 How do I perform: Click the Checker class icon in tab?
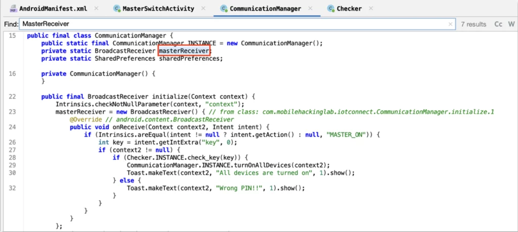(x=331, y=9)
